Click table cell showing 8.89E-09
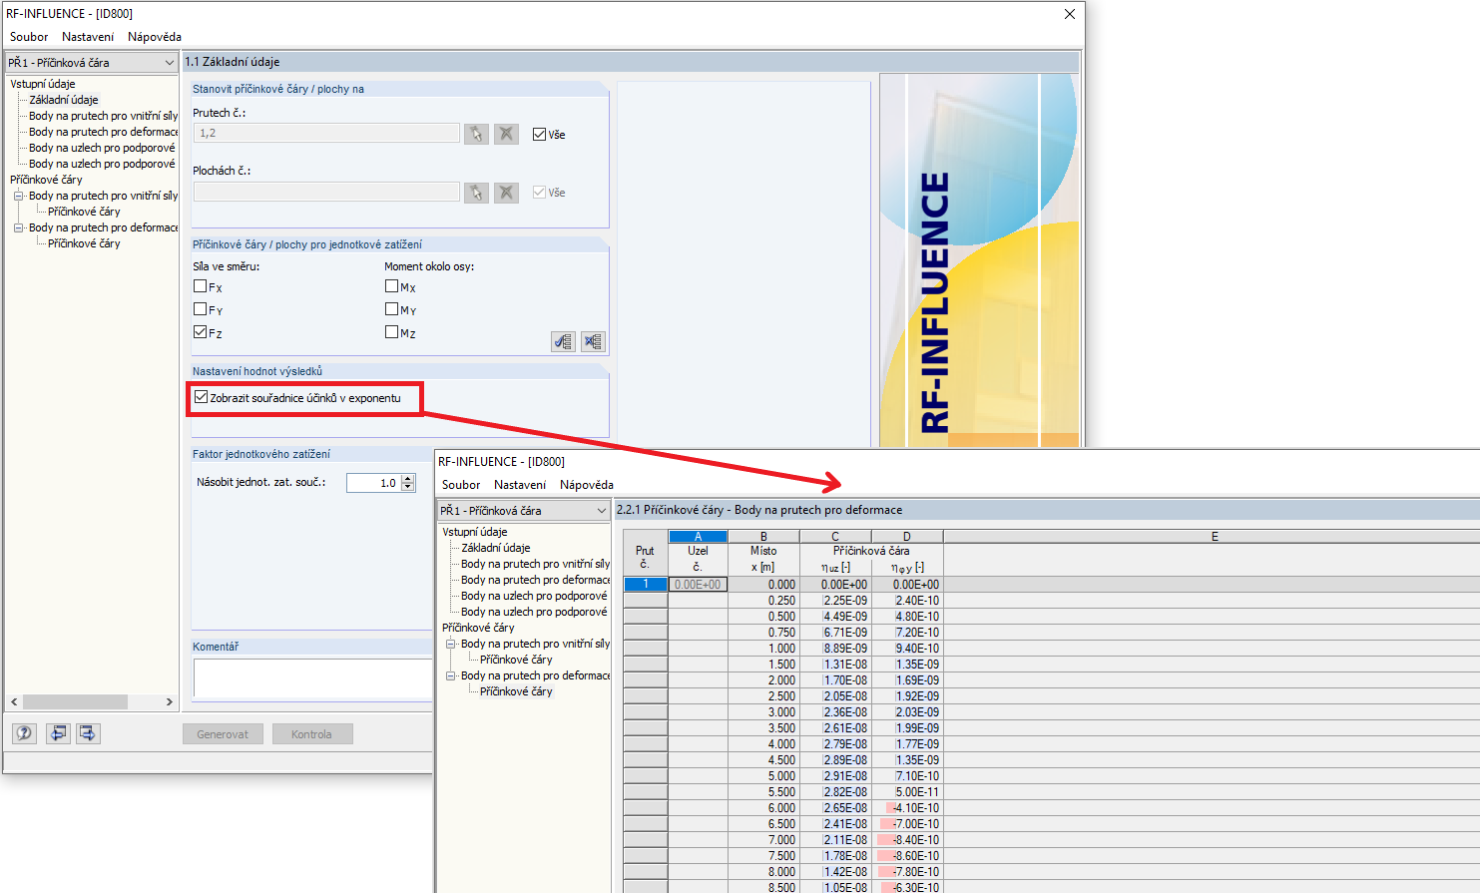This screenshot has height=893, width=1480. pos(835,649)
